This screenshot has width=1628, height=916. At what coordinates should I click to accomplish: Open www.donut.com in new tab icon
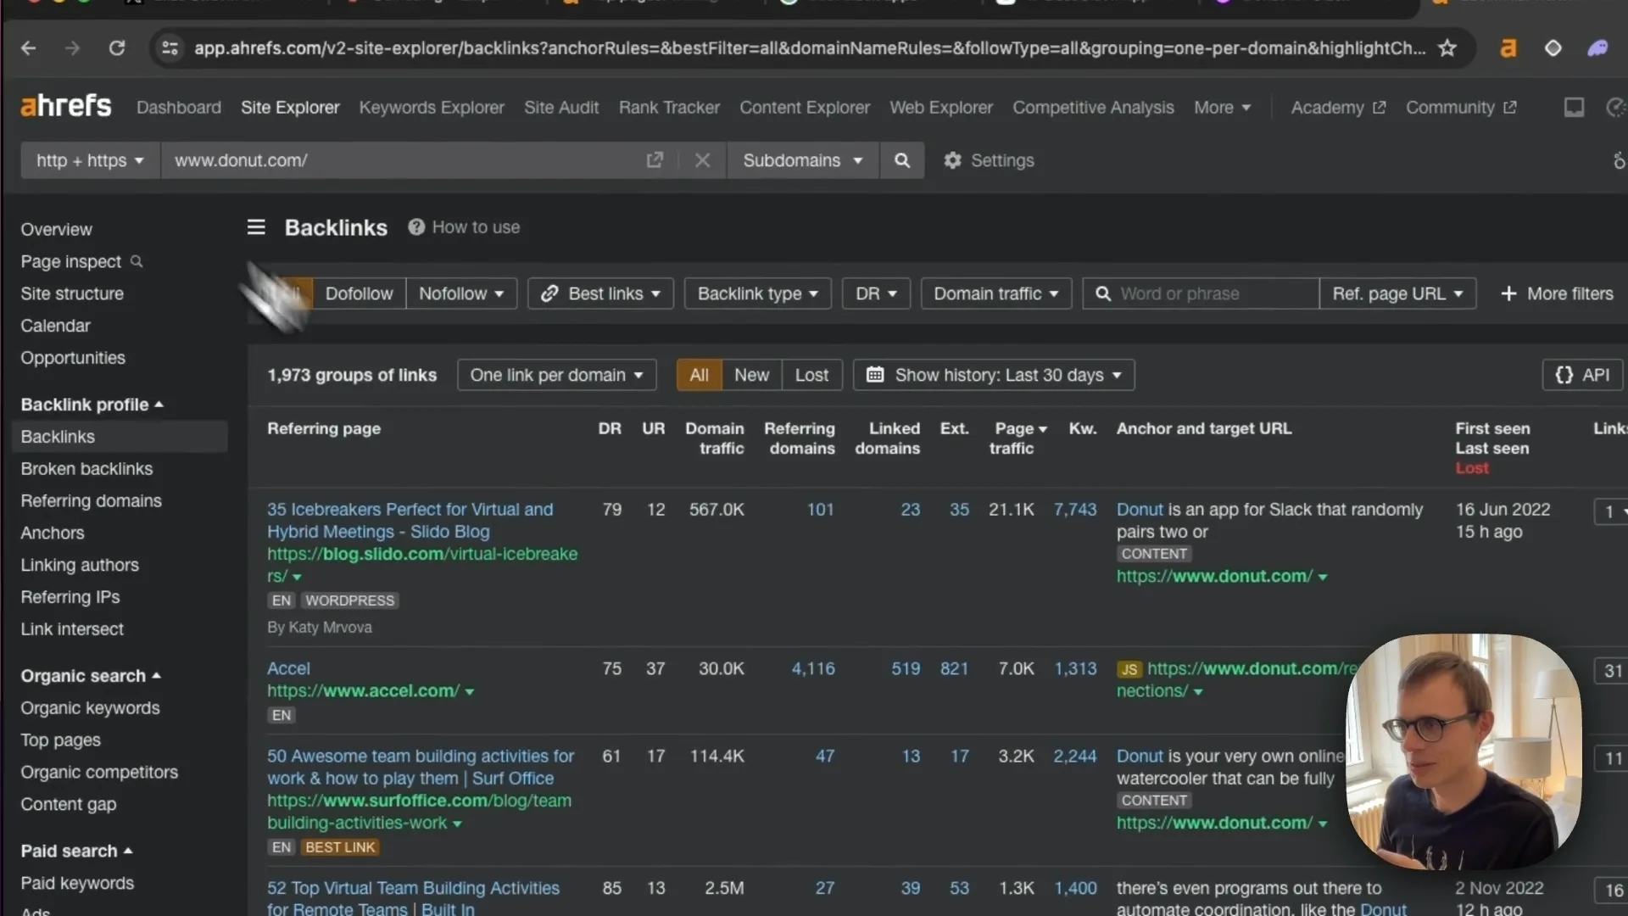655,160
